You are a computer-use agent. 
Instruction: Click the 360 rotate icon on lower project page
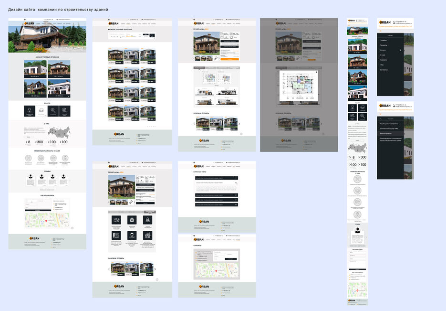(x=131, y=202)
